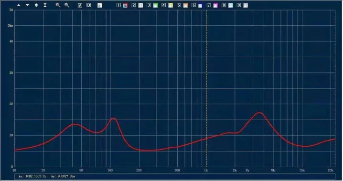Click the Hz unit label on axis

[247, 171]
